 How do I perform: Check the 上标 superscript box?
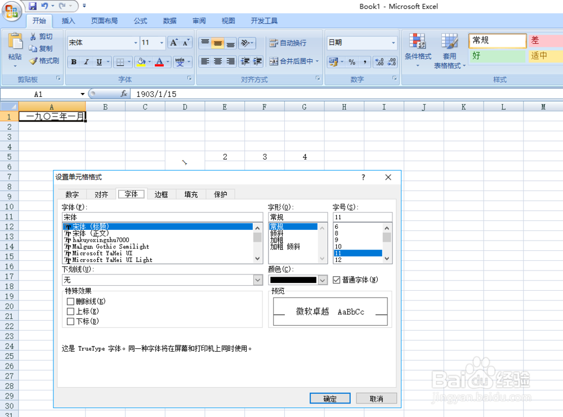pos(70,311)
